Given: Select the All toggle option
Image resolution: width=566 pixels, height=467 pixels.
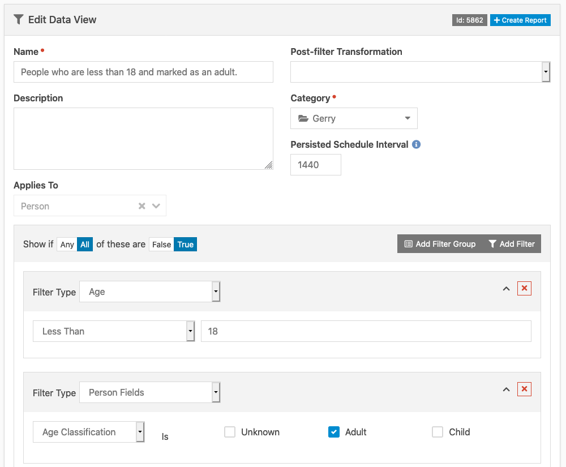Looking at the screenshot, I should point(85,245).
